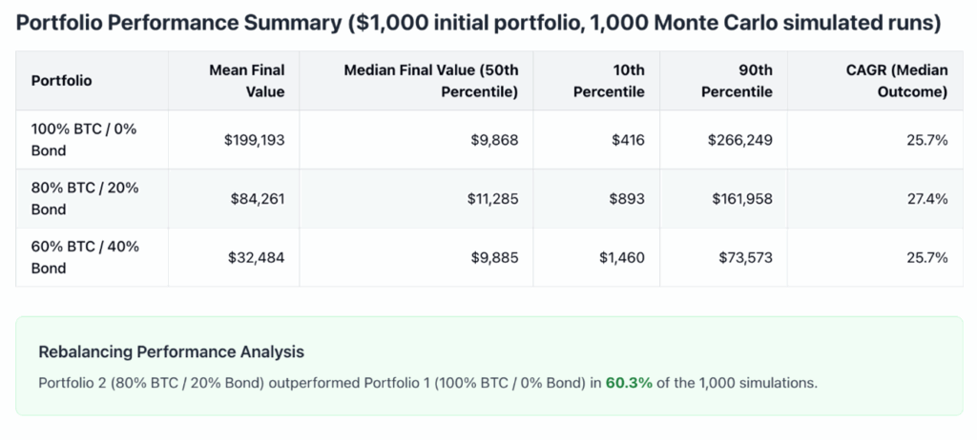Select the 100% BTC / 0% Bond row label
Screen dimensions: 977x440
pos(84,140)
